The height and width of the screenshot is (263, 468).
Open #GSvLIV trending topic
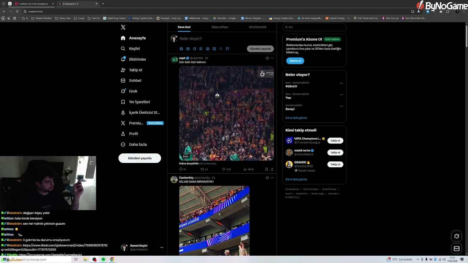coord(291,87)
